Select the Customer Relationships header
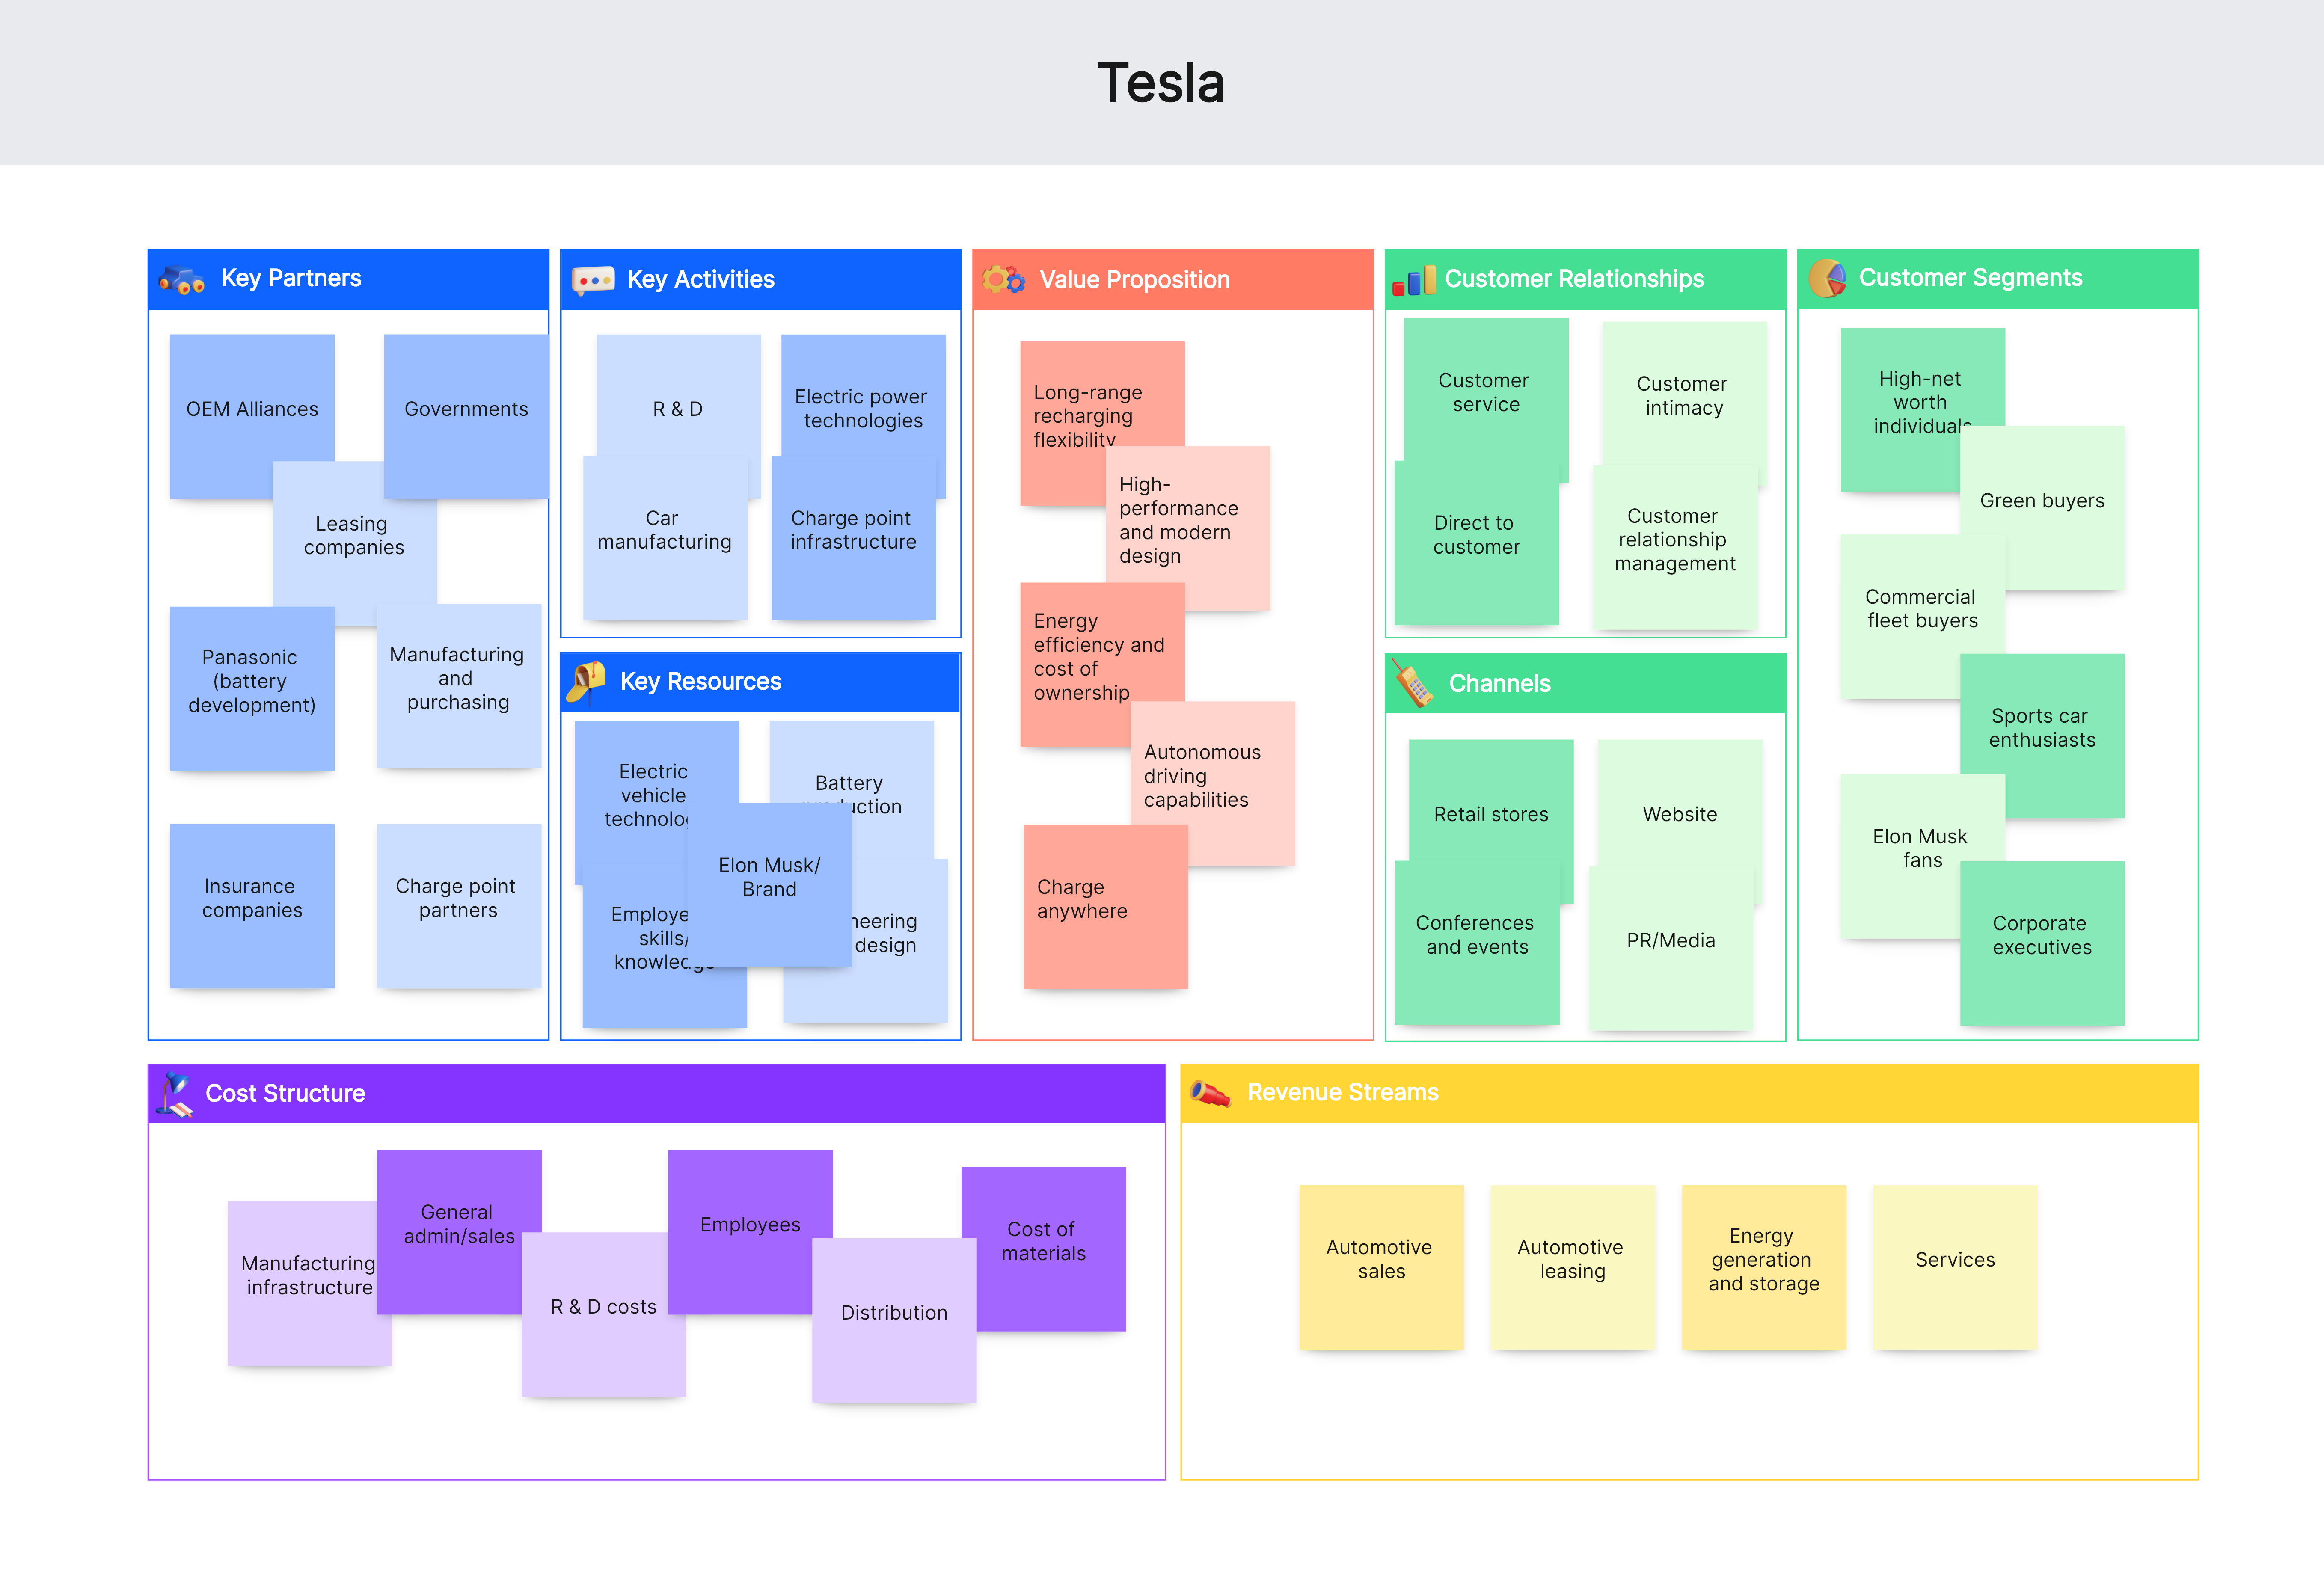Viewport: 2324px width, 1575px height. [1586, 279]
